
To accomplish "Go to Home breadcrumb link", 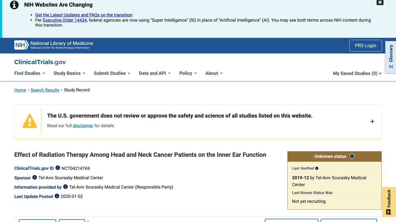I will pyautogui.click(x=20, y=90).
